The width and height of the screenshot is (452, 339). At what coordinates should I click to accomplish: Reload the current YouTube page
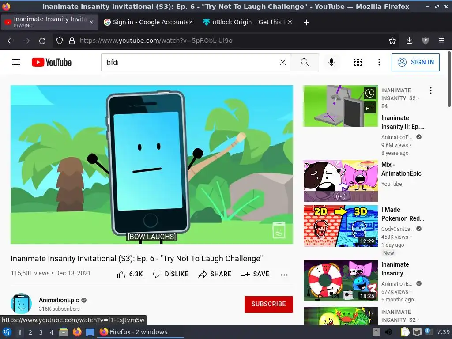coord(42,41)
